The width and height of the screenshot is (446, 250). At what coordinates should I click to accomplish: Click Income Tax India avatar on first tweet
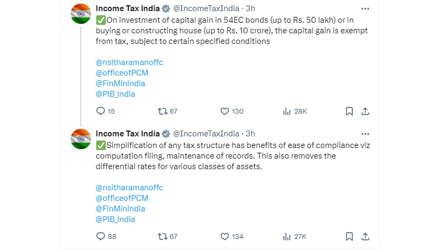81,13
